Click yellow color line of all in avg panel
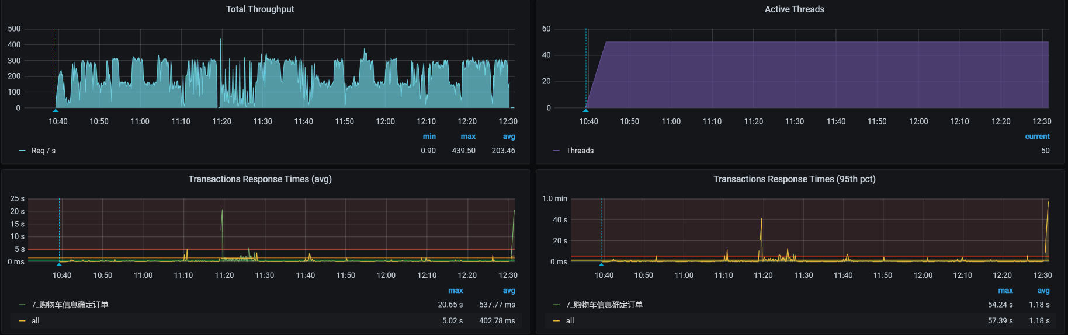 [22, 321]
